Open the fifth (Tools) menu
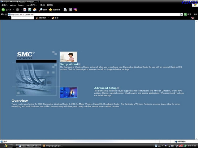198x148 pixels. [42, 5]
